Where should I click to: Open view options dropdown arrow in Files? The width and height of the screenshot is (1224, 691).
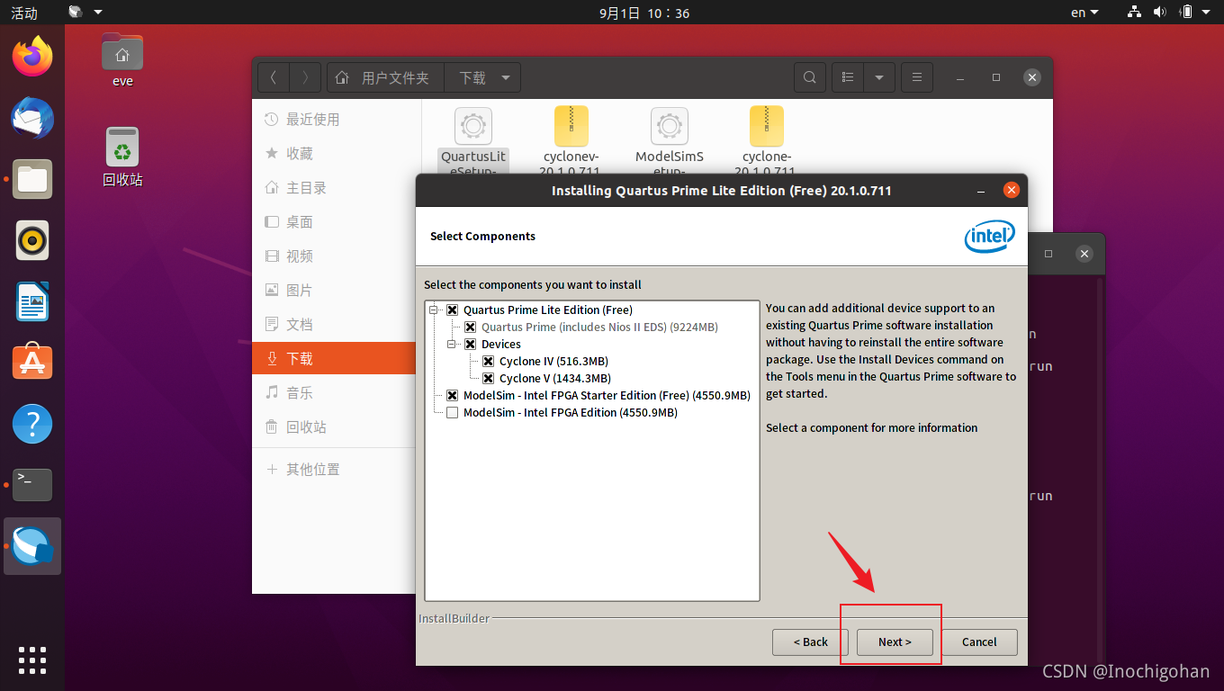click(879, 78)
